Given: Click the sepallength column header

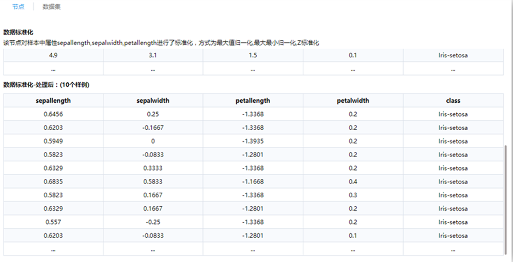Looking at the screenshot, I should [x=53, y=101].
